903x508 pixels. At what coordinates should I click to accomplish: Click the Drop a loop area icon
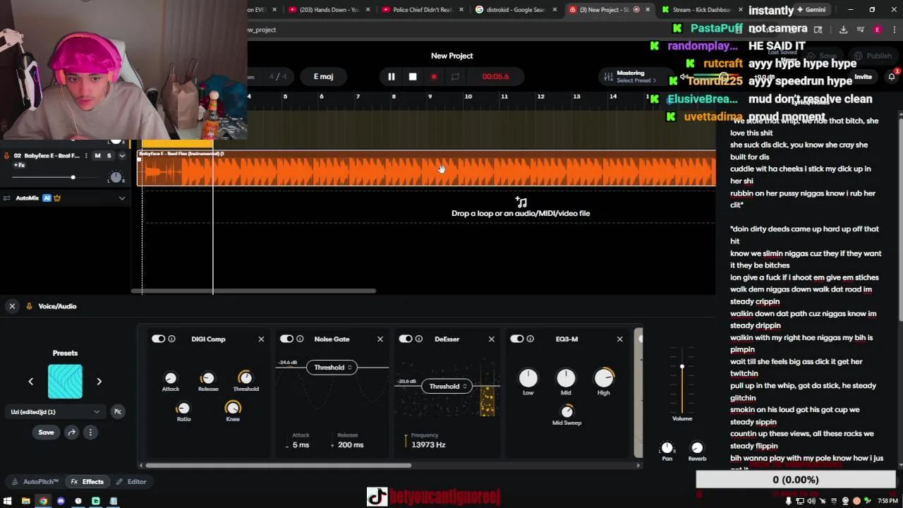coord(521,202)
